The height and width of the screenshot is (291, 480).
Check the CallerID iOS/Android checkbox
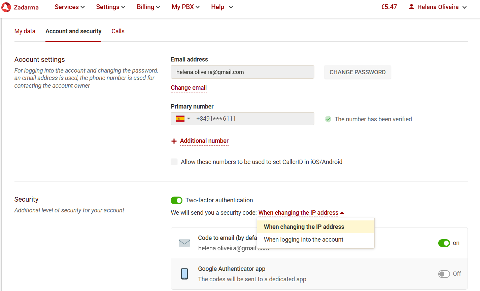point(174,162)
